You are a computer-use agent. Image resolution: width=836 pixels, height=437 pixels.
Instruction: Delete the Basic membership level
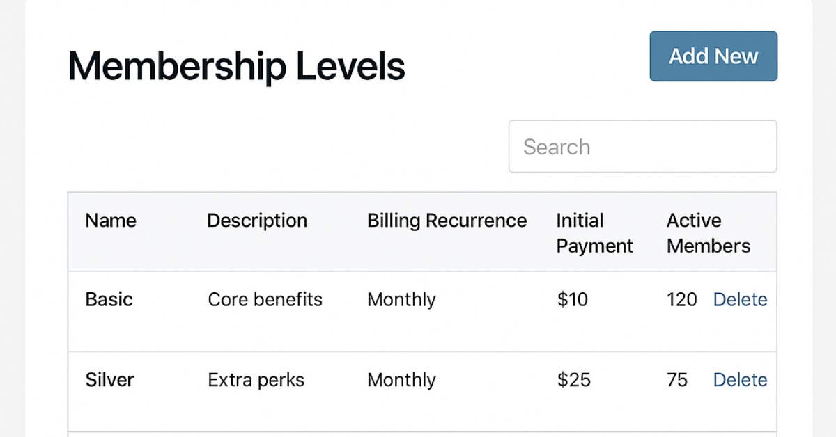coord(740,300)
